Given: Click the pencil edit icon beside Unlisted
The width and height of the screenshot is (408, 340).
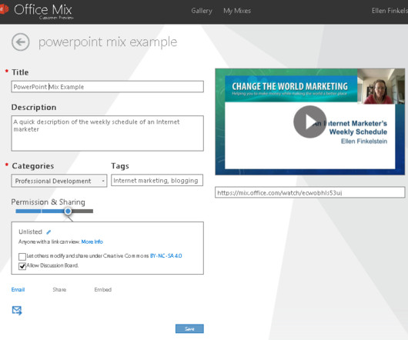Looking at the screenshot, I should click(x=48, y=232).
